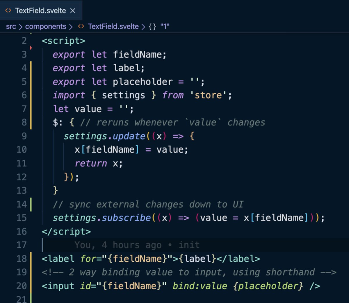Close the TextField.svelte tab
The width and height of the screenshot is (349, 303).
[72, 10]
